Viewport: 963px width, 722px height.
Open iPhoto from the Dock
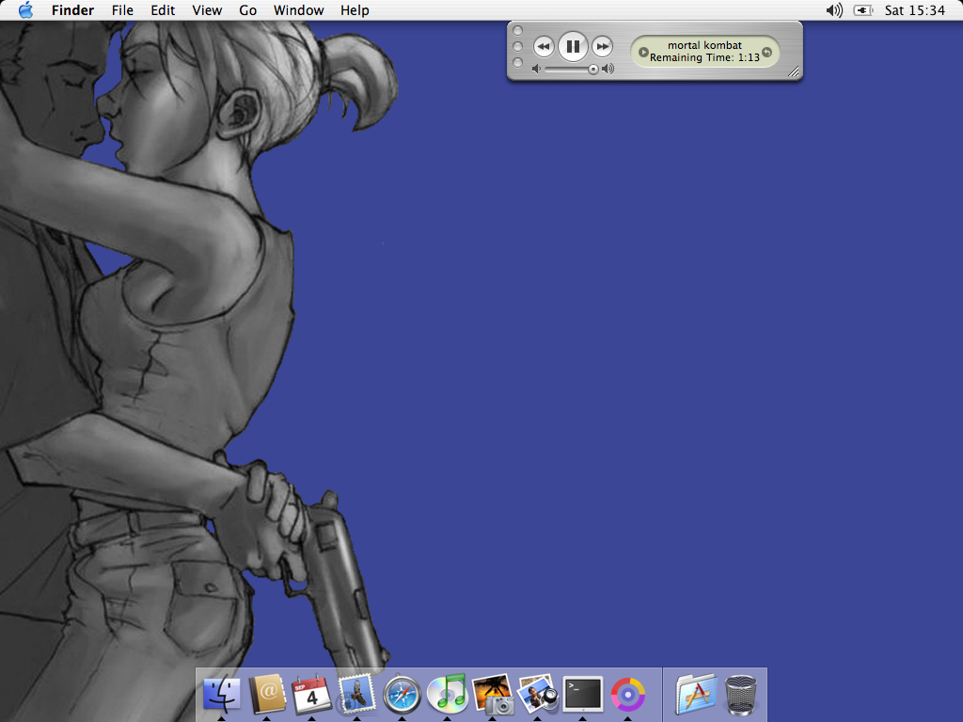click(493, 694)
